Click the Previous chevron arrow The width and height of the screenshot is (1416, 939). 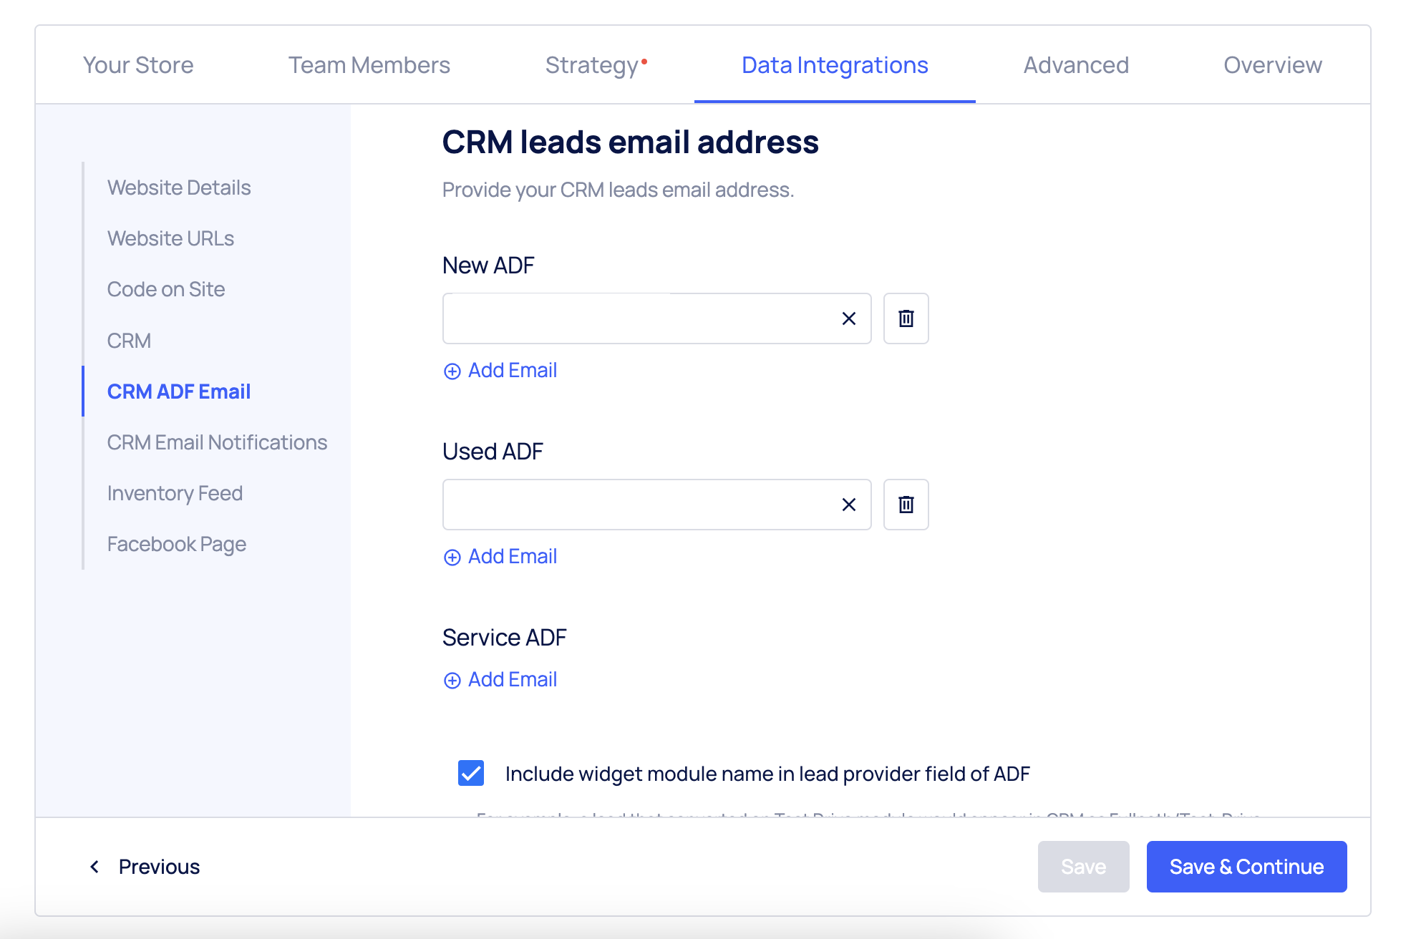tap(94, 867)
